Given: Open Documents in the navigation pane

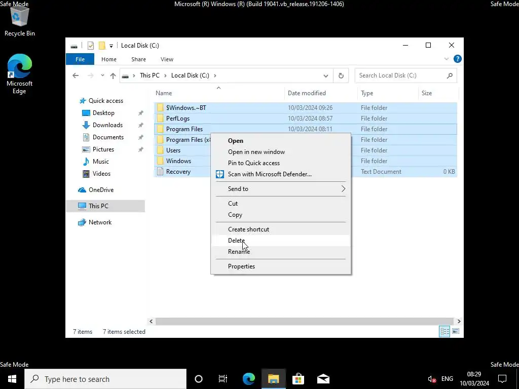Looking at the screenshot, I should pos(108,137).
